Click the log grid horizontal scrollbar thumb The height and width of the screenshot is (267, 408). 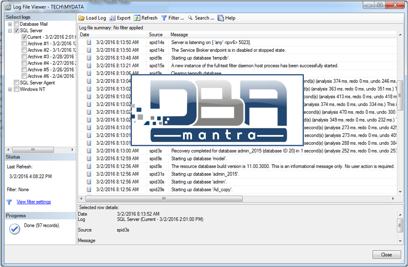pos(164,199)
